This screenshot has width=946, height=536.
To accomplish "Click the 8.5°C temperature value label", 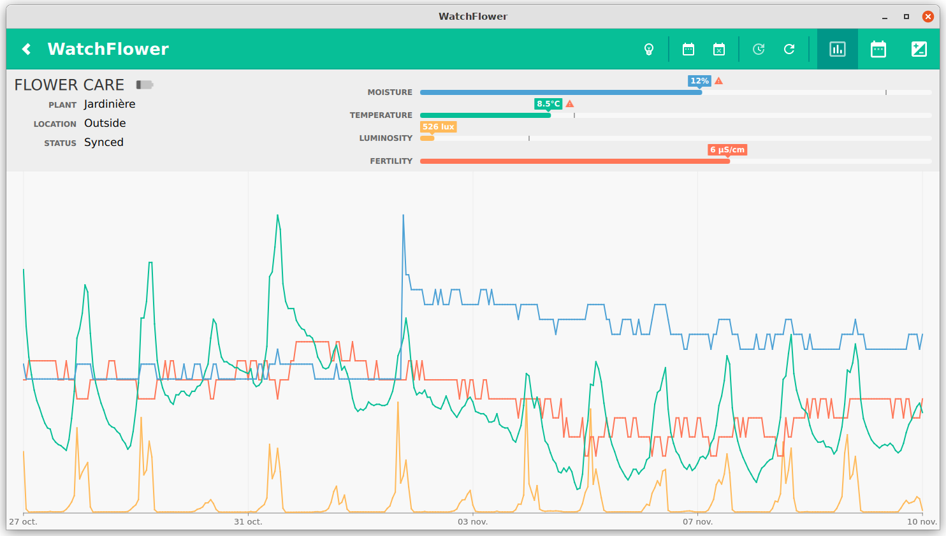I will click(548, 104).
